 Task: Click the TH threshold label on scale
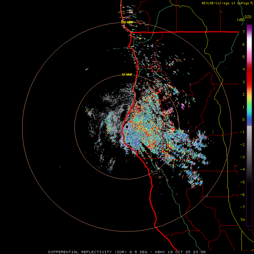click(242, 220)
